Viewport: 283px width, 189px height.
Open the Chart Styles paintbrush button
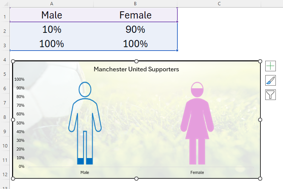coord(271,80)
